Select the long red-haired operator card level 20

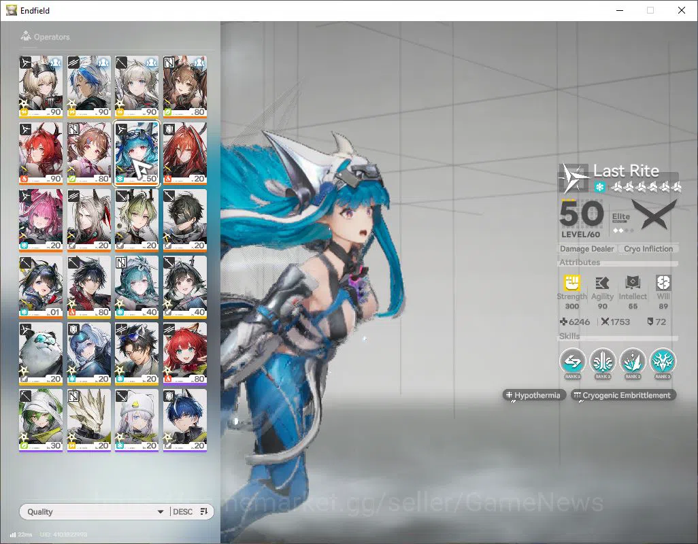coord(185,154)
